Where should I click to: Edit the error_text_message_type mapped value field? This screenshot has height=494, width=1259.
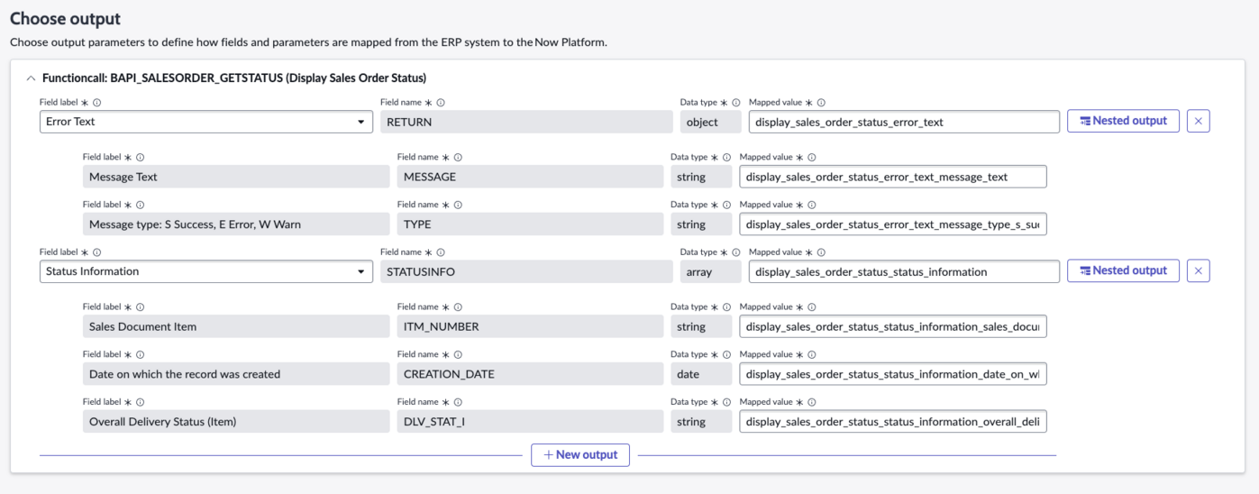(893, 224)
